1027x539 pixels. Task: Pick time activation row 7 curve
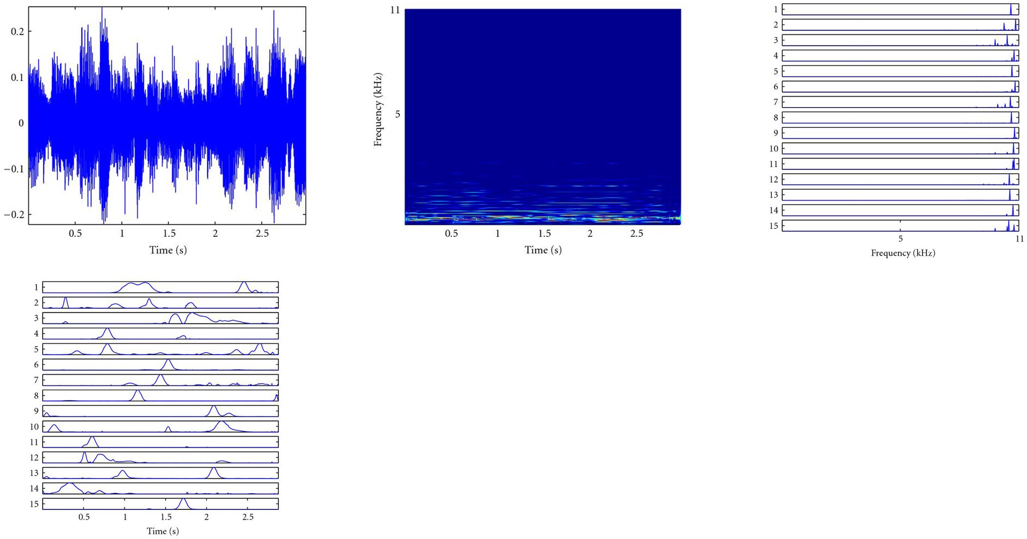tap(160, 380)
